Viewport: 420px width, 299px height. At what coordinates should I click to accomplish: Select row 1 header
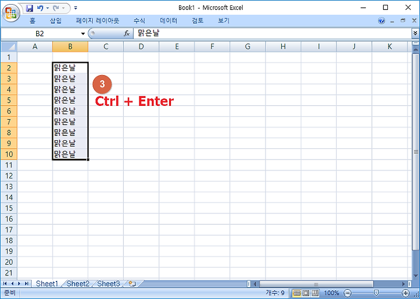(9, 57)
